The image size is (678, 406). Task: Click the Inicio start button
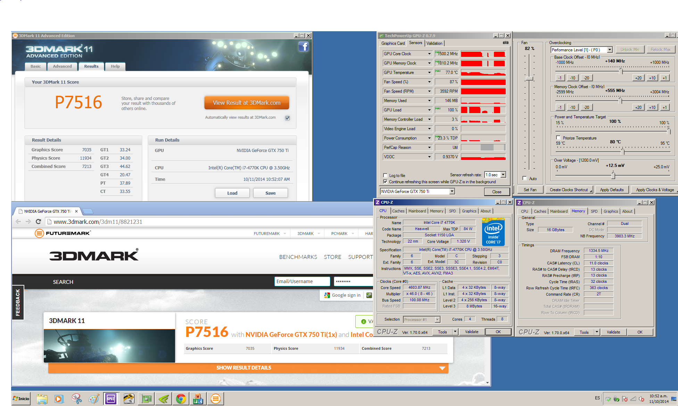pyautogui.click(x=21, y=399)
